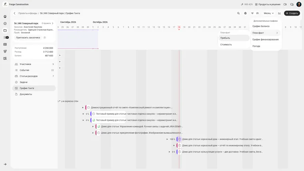Open search in the Gantt toolbar
304x171 pixels.
(238, 13)
